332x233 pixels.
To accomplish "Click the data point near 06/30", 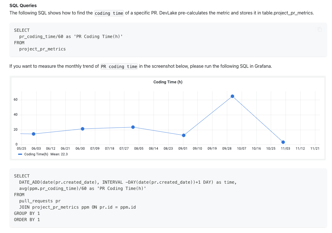I will click(83, 129).
